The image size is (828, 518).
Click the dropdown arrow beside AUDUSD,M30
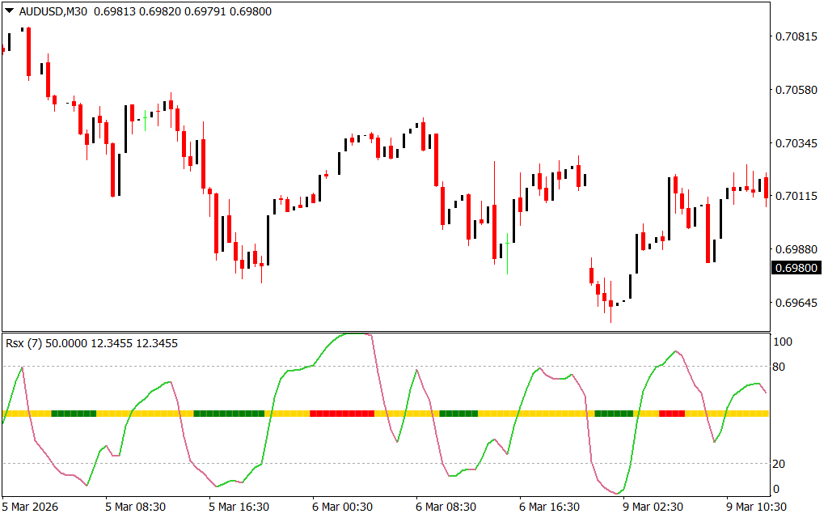point(9,11)
